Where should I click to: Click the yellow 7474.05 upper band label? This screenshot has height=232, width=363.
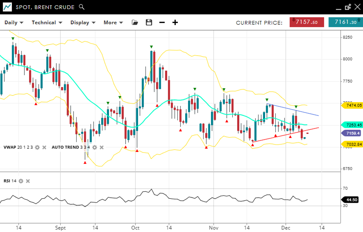point(353,105)
